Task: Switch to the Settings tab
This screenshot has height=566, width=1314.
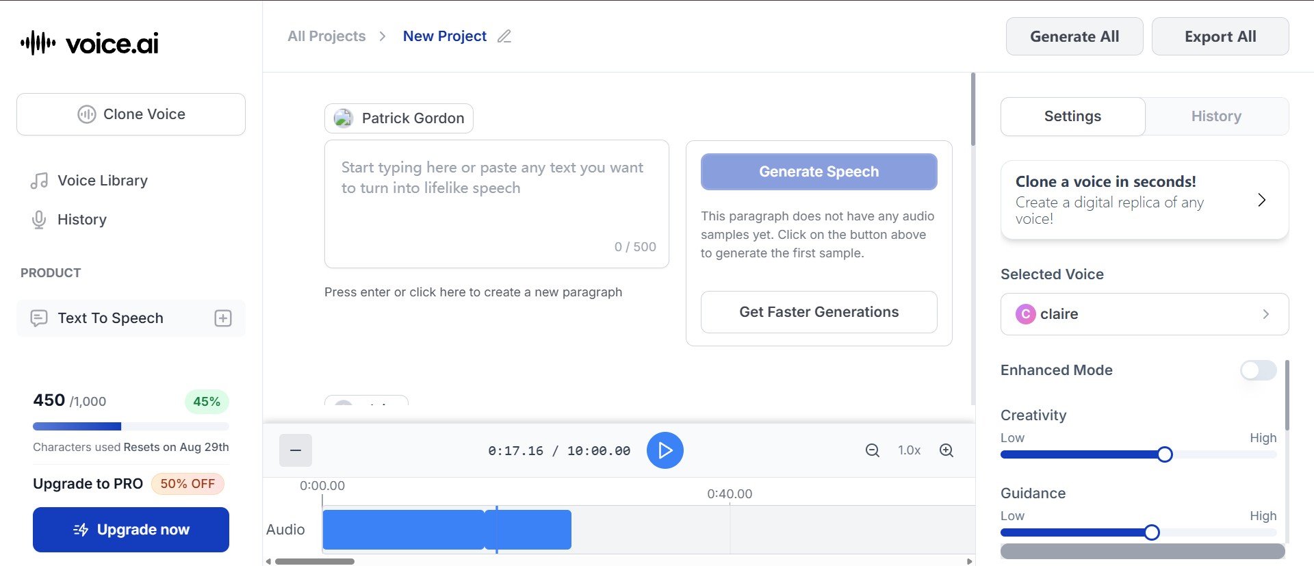Action: [x=1072, y=116]
